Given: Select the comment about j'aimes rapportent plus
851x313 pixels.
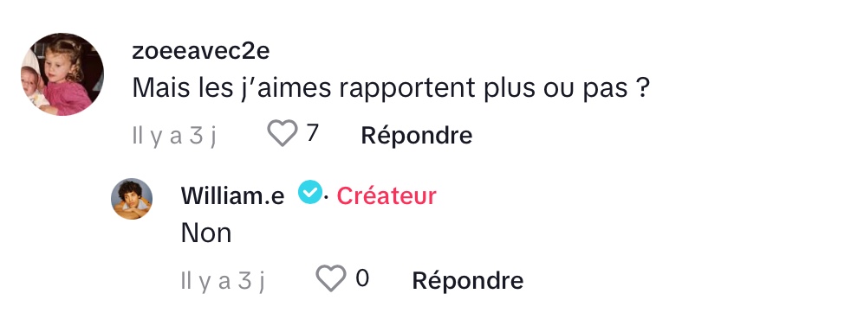Looking at the screenshot, I should pos(391,88).
